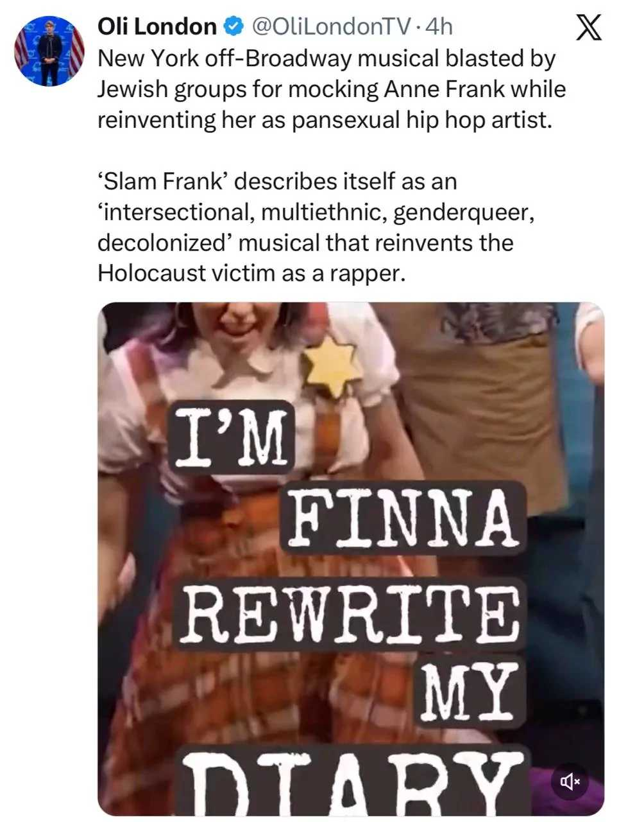This screenshot has width=619, height=822.
Task: Open the Oli London display name
Action: (x=157, y=26)
